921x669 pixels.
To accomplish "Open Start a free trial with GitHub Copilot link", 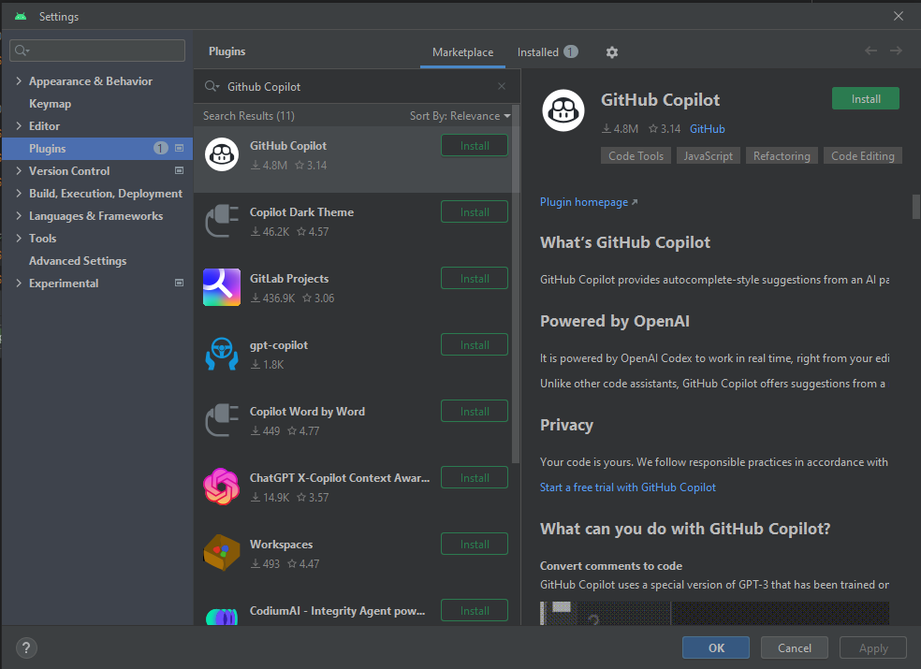I will click(627, 487).
